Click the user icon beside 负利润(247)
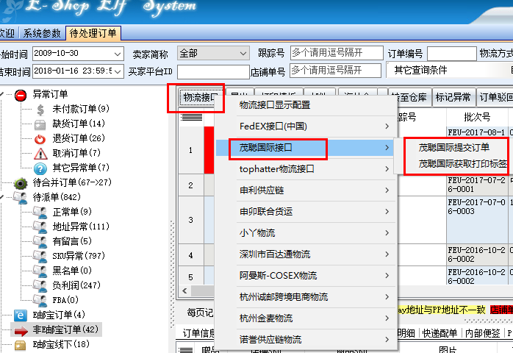This screenshot has width=513, height=353. pyautogui.click(x=40, y=286)
